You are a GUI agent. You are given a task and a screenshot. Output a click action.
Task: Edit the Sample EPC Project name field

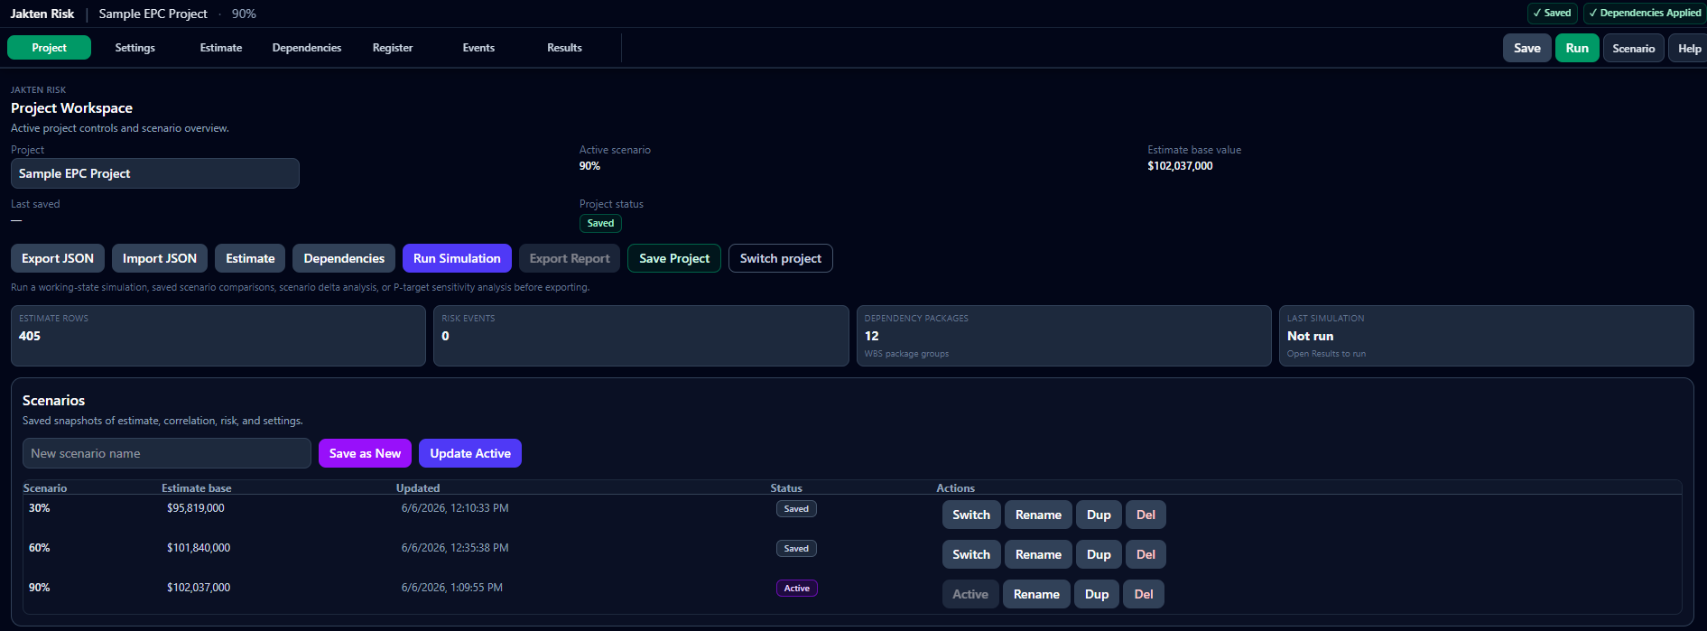coord(155,173)
